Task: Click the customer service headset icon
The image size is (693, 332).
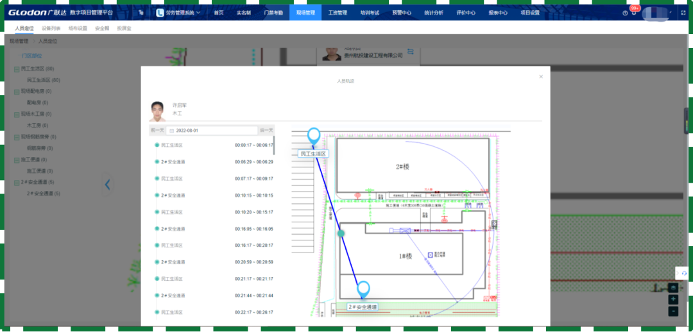Action: [x=684, y=273]
